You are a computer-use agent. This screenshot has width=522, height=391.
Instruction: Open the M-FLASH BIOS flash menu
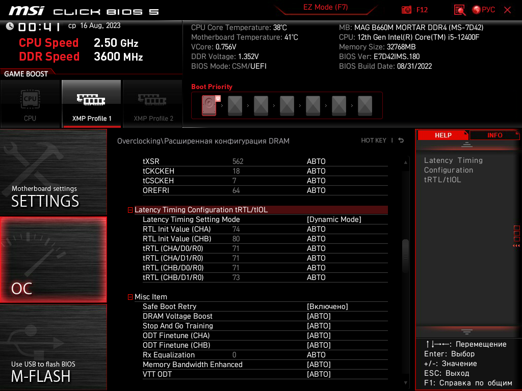click(53, 347)
